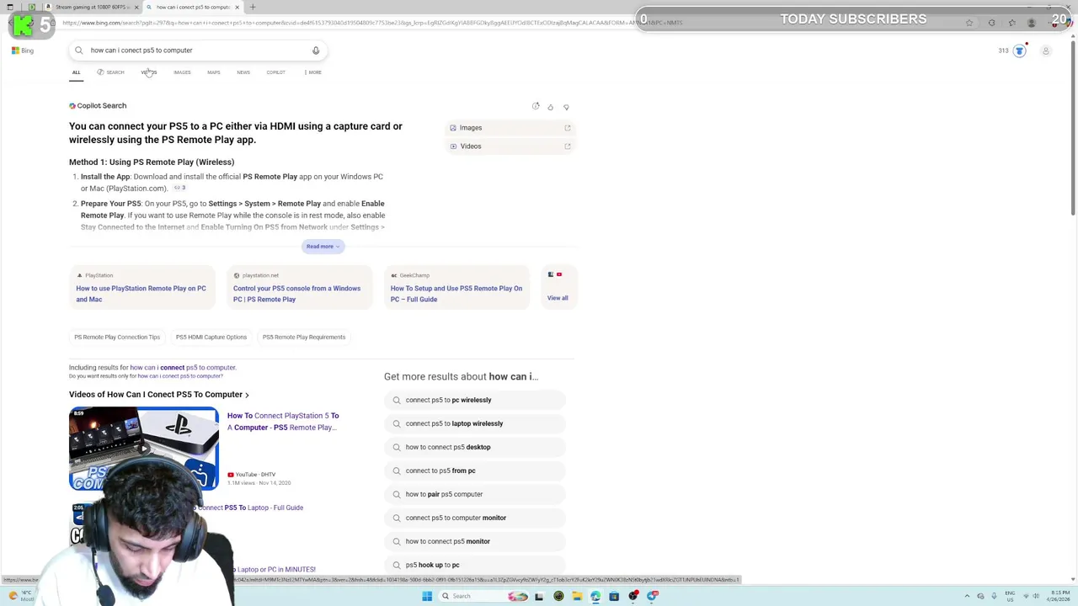Switch to 'Stream gaming at 1080P' browser tab
This screenshot has height=606, width=1078.
(x=91, y=7)
